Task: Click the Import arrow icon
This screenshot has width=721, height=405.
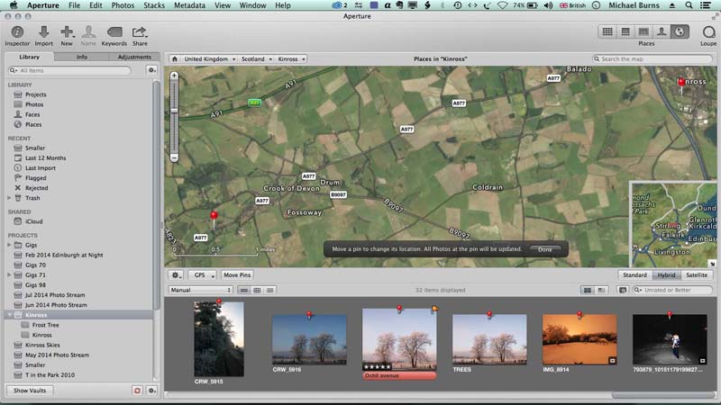Action: pyautogui.click(x=43, y=32)
